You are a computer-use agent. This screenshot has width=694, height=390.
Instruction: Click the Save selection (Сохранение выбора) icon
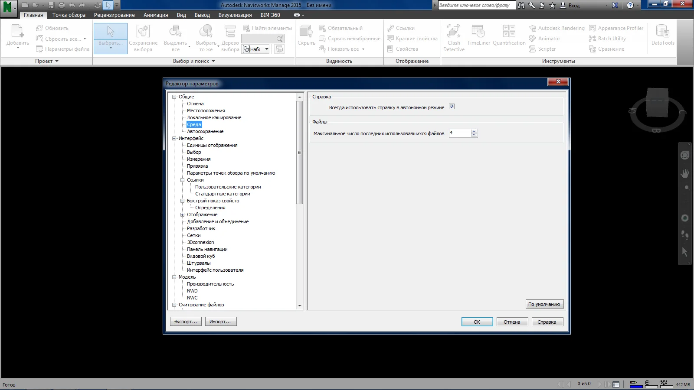pyautogui.click(x=143, y=32)
